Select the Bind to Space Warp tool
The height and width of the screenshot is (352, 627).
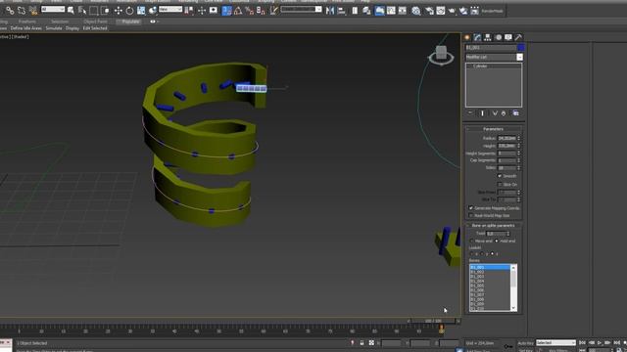(x=33, y=11)
